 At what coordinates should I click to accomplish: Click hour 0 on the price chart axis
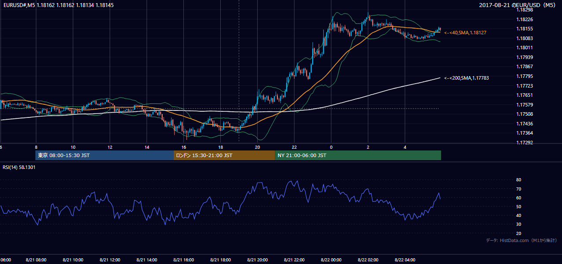point(331,147)
